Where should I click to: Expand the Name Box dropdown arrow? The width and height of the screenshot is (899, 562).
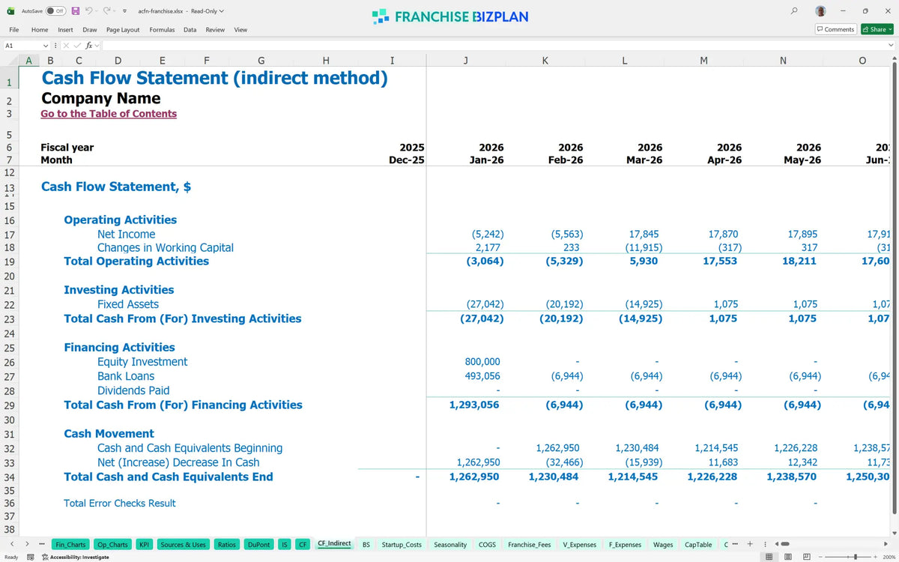(x=46, y=46)
